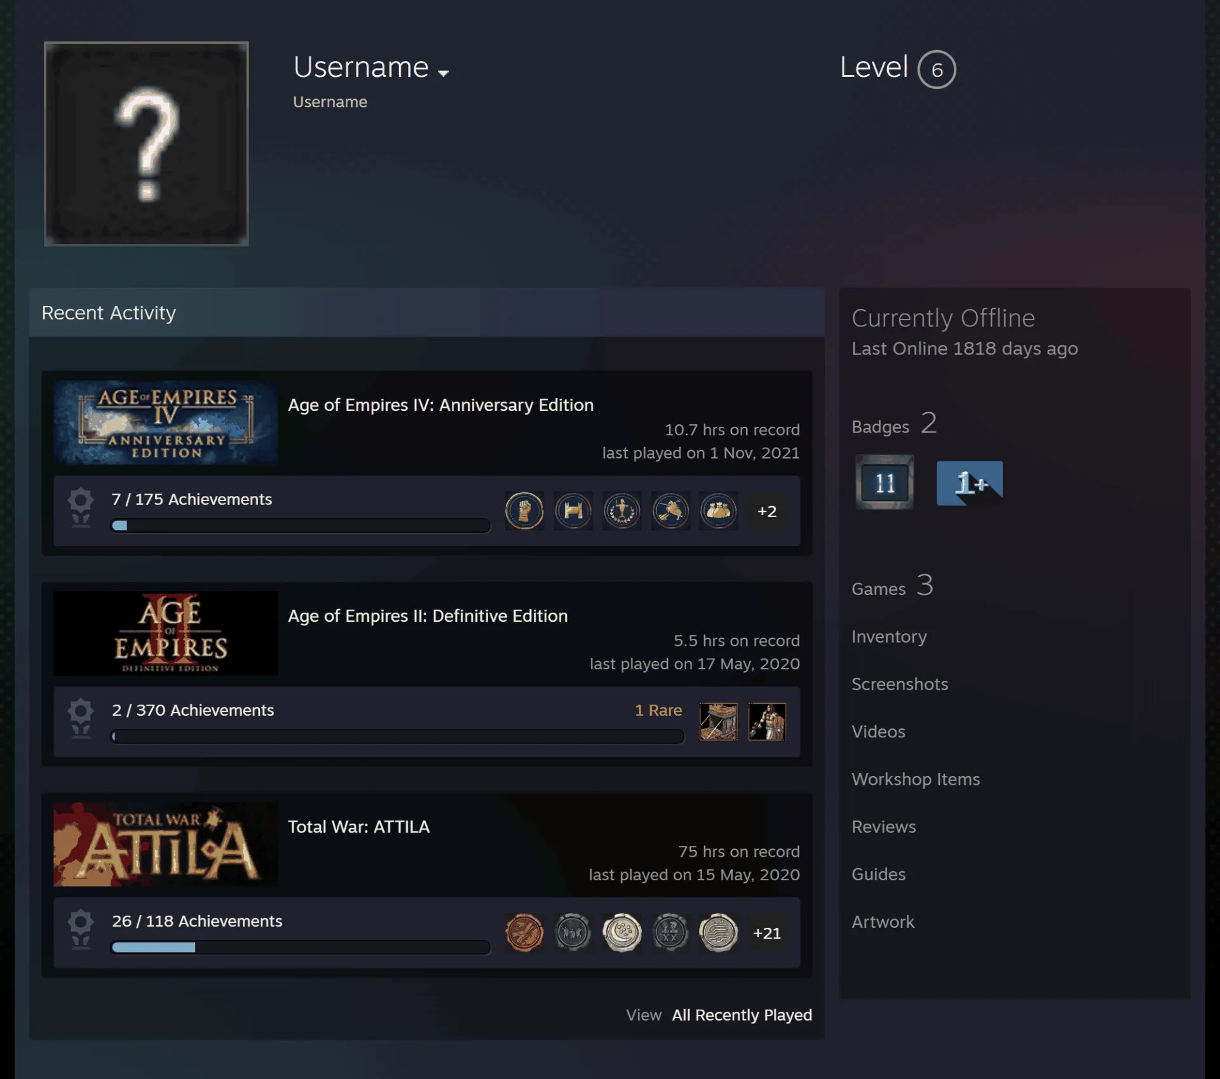1220x1079 pixels.
Task: Show the +21 more achievements for ATTILA
Action: coord(767,932)
